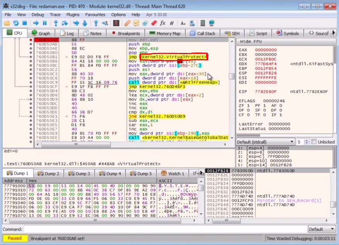Toggle breakpoint dot at address 760D50B1

pos(31,57)
